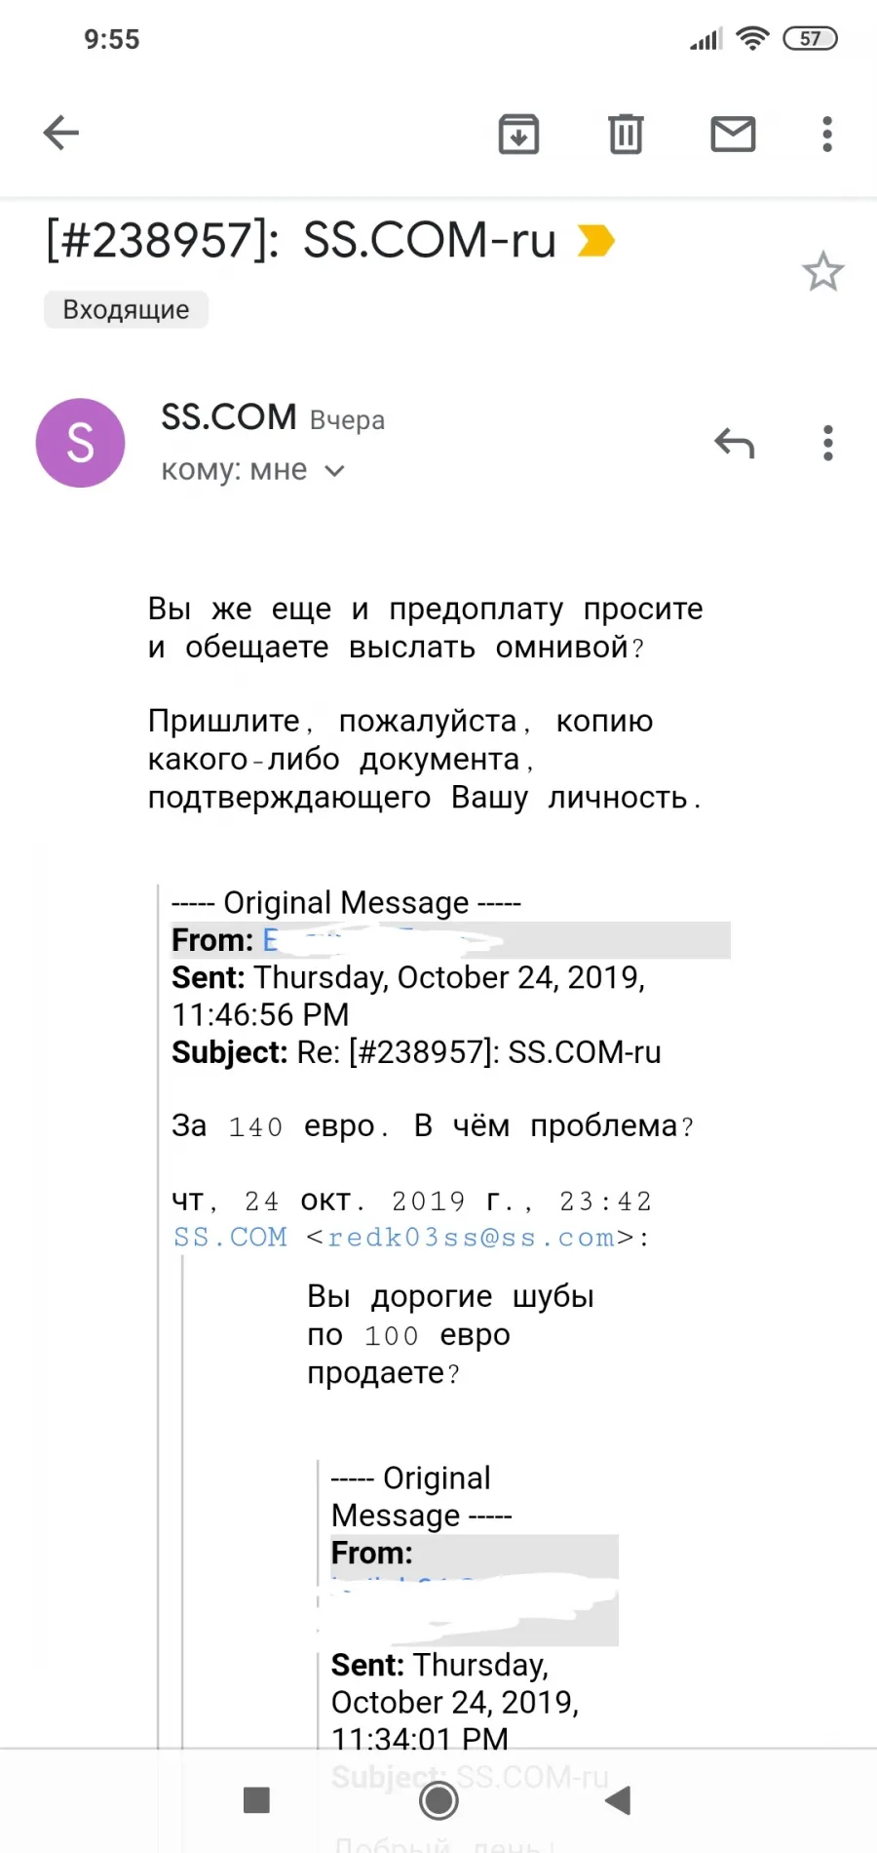The height and width of the screenshot is (1853, 877).
Task: Tap the email subject title [#238957]: SS.COM-ru
Action: point(301,240)
